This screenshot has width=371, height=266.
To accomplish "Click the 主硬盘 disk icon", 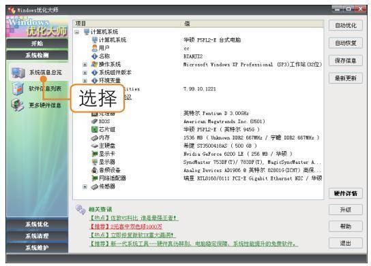I will point(95,146).
